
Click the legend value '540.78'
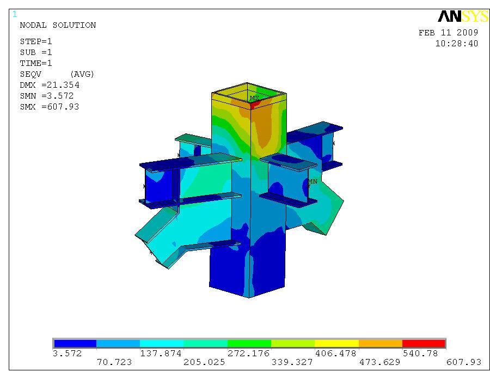(420, 354)
